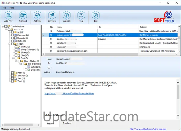Image resolution: width=181 pixels, height=131 pixels.
Task: Select the Sent (25) checkbox
Action: 12,78
